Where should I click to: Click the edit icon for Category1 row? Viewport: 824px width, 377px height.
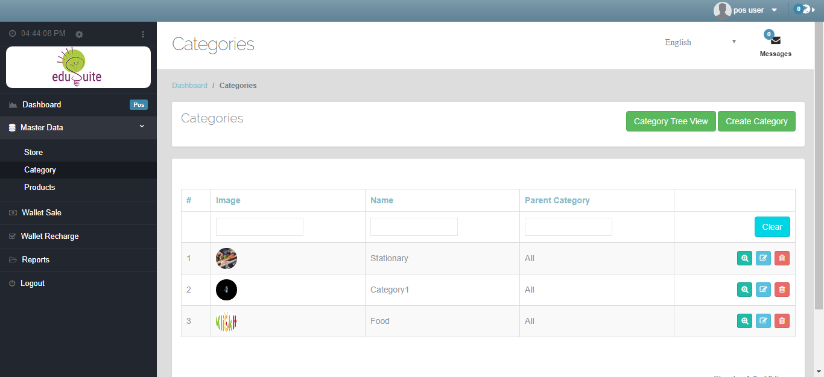click(763, 290)
